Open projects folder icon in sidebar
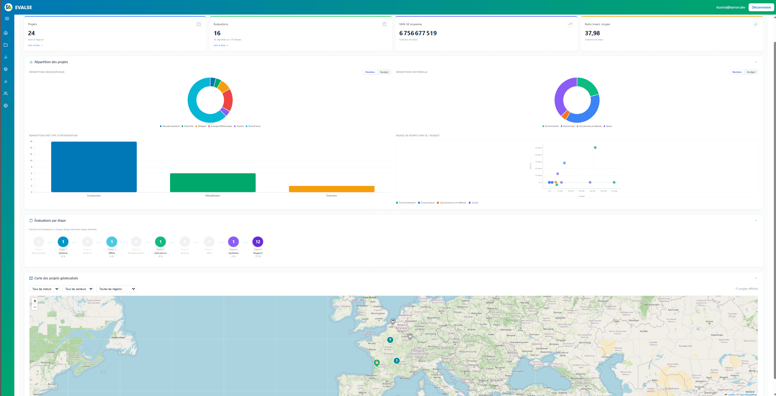Image resolution: width=776 pixels, height=396 pixels. [x=5, y=45]
